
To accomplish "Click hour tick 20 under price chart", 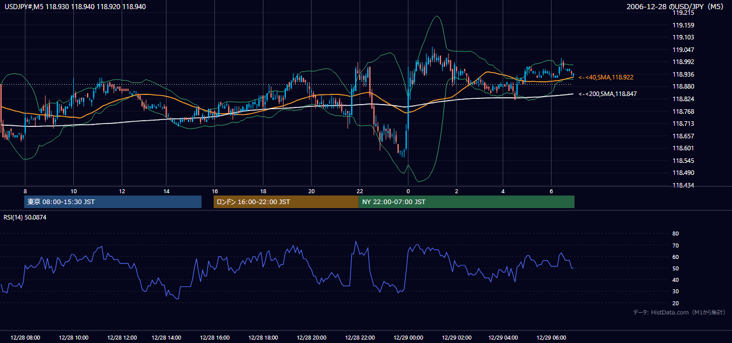I will [311, 191].
